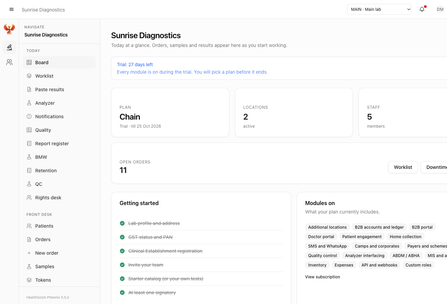
Task: Click the Notifications alert circle icon
Action: click(29, 117)
